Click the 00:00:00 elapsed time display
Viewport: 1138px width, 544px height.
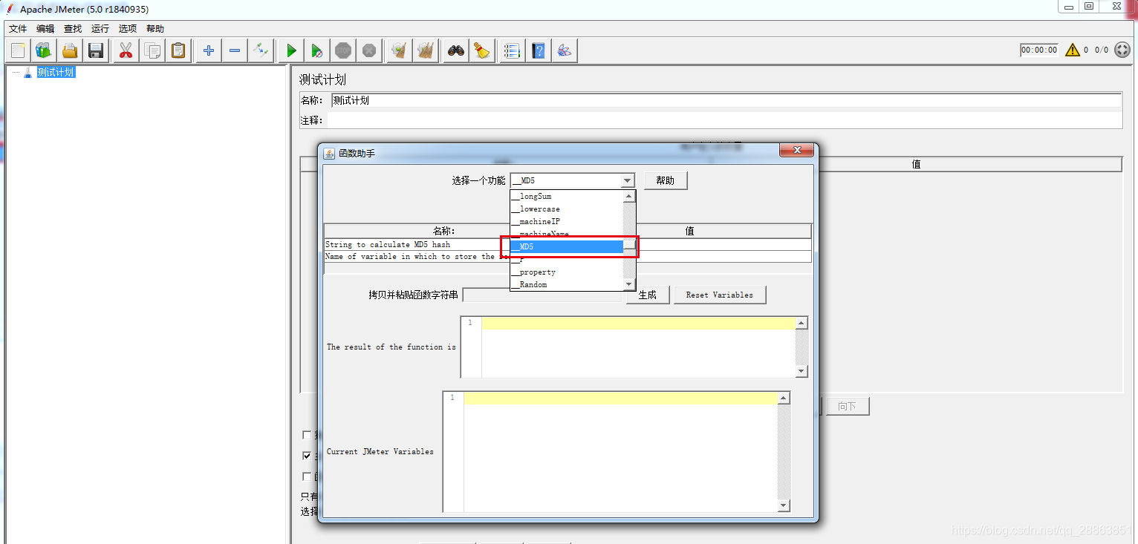pyautogui.click(x=1038, y=50)
